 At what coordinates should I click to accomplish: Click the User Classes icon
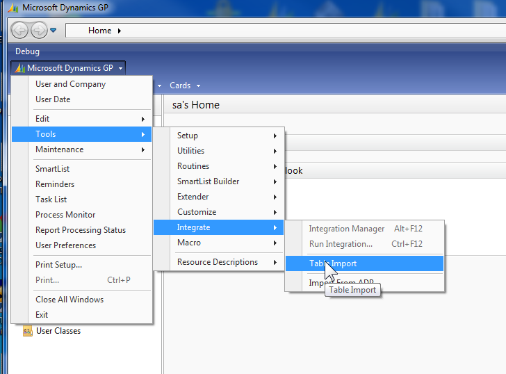coord(28,331)
